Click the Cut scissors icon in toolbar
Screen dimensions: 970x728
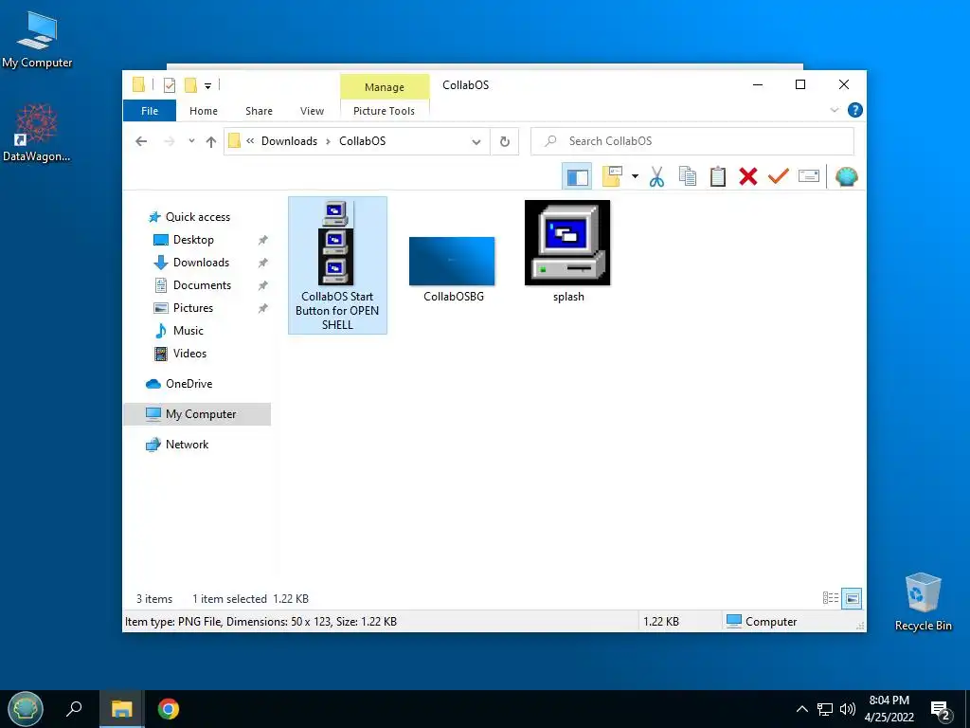point(656,176)
